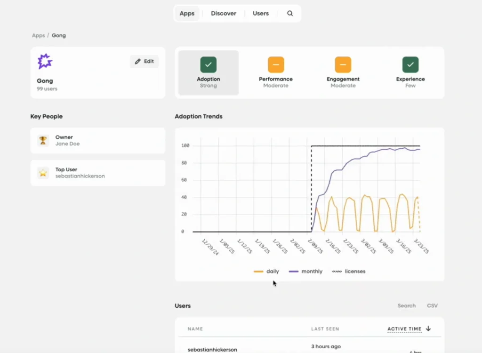Select the Experience Few card
Screen dimensions: 482x353
tap(410, 73)
